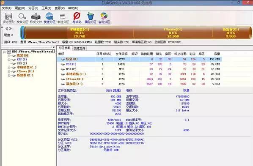The image size is (253, 166).
Task: Open the 查看(V) menu
Action: point(60,8)
